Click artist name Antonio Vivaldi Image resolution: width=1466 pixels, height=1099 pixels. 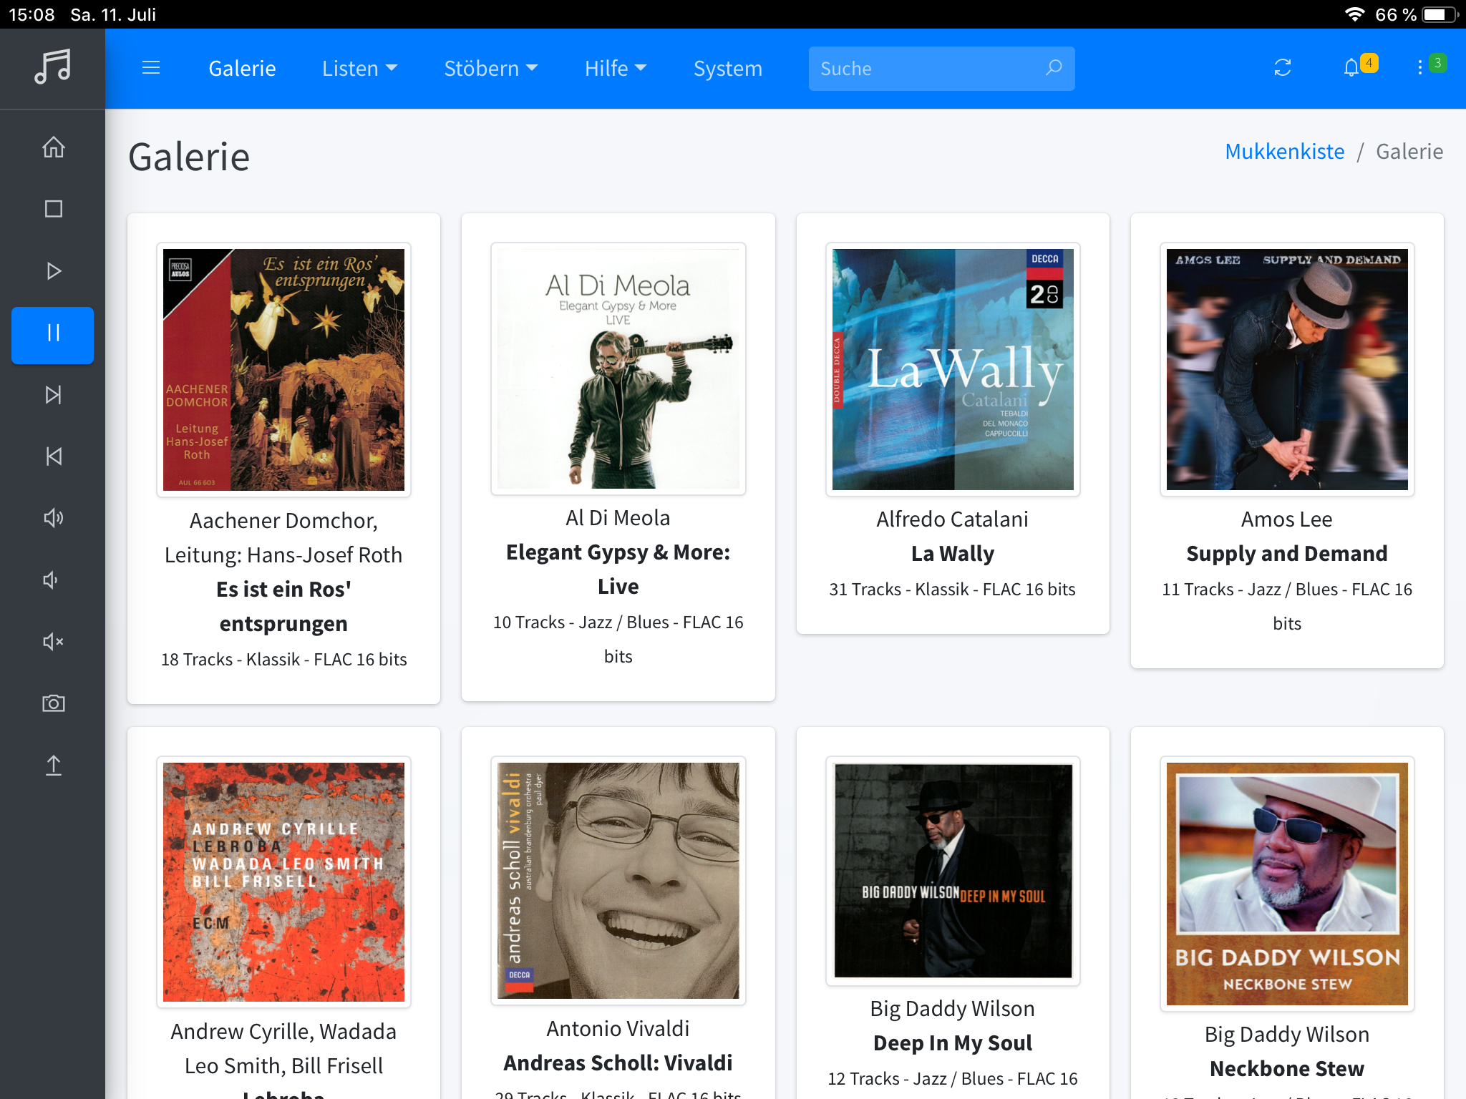(x=618, y=1029)
